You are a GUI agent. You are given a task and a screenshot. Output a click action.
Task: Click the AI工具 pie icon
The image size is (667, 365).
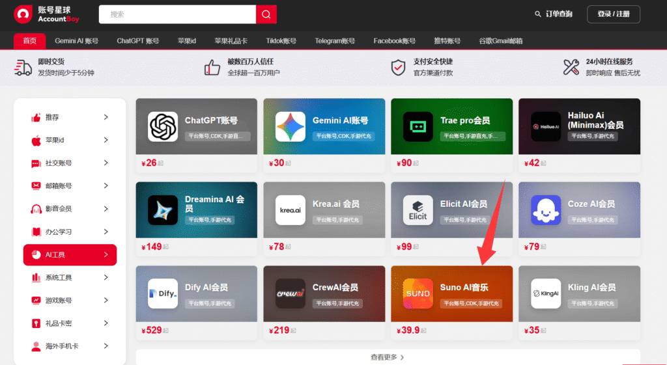coord(36,254)
